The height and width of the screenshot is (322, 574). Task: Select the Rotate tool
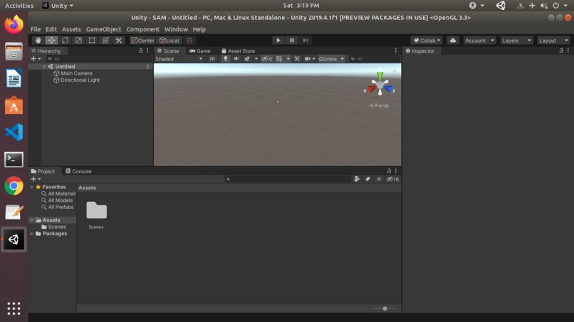click(65, 41)
